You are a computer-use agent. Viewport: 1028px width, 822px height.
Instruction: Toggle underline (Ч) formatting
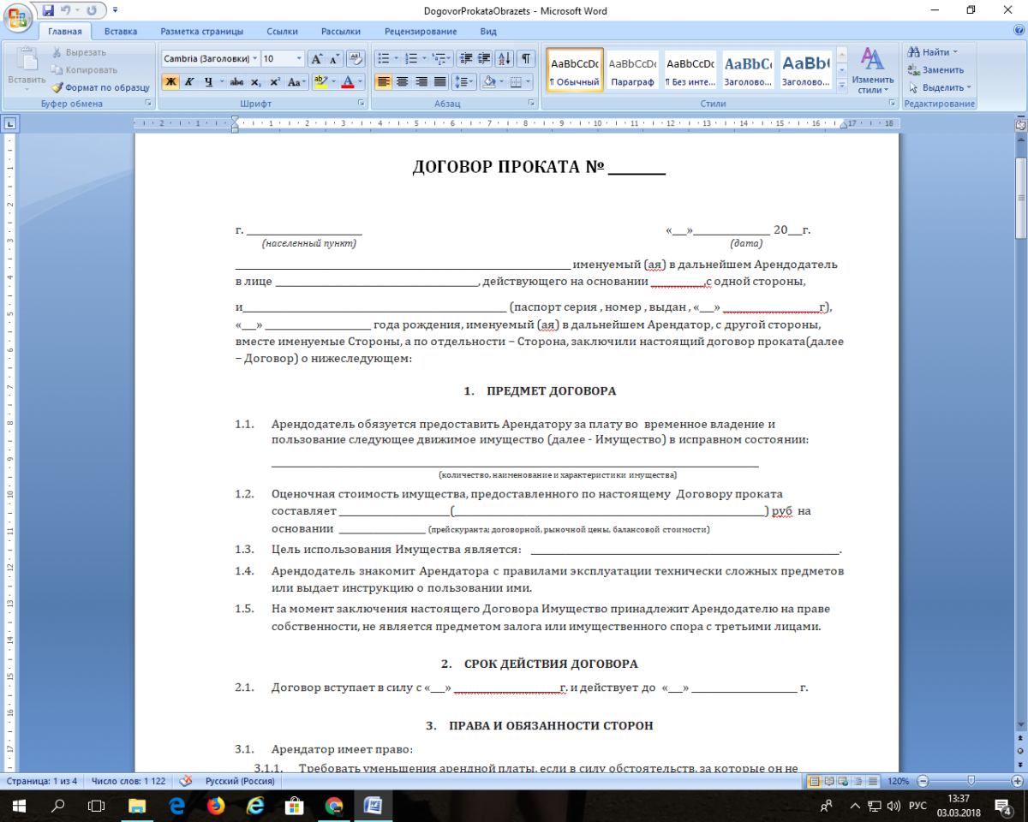click(208, 82)
